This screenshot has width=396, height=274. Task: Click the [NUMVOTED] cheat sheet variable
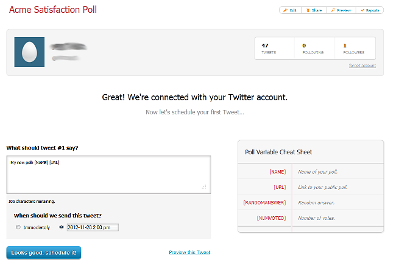271,217
